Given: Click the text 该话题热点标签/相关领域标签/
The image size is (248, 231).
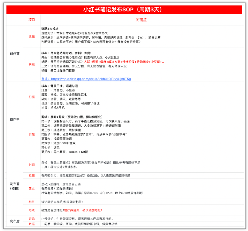Looking at the screenshot, I should point(62,202).
